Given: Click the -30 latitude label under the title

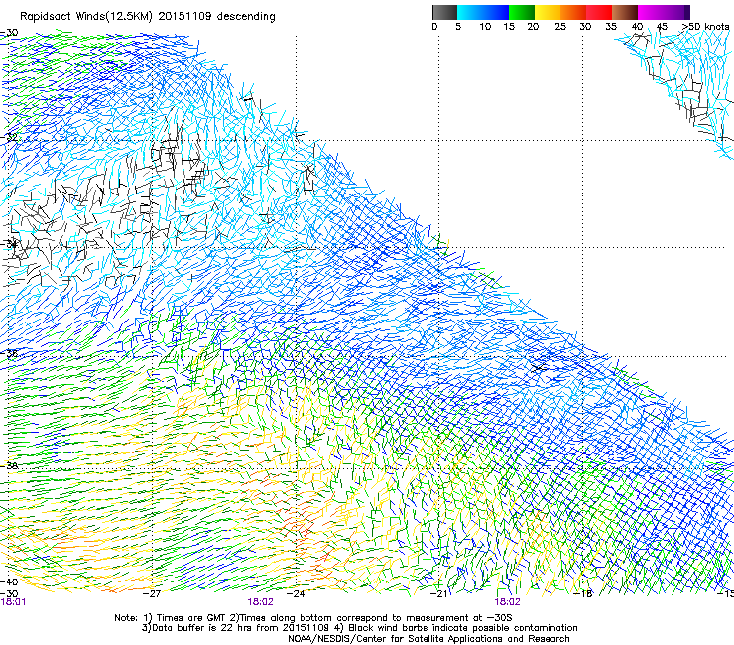Looking at the screenshot, I should 10,33.
